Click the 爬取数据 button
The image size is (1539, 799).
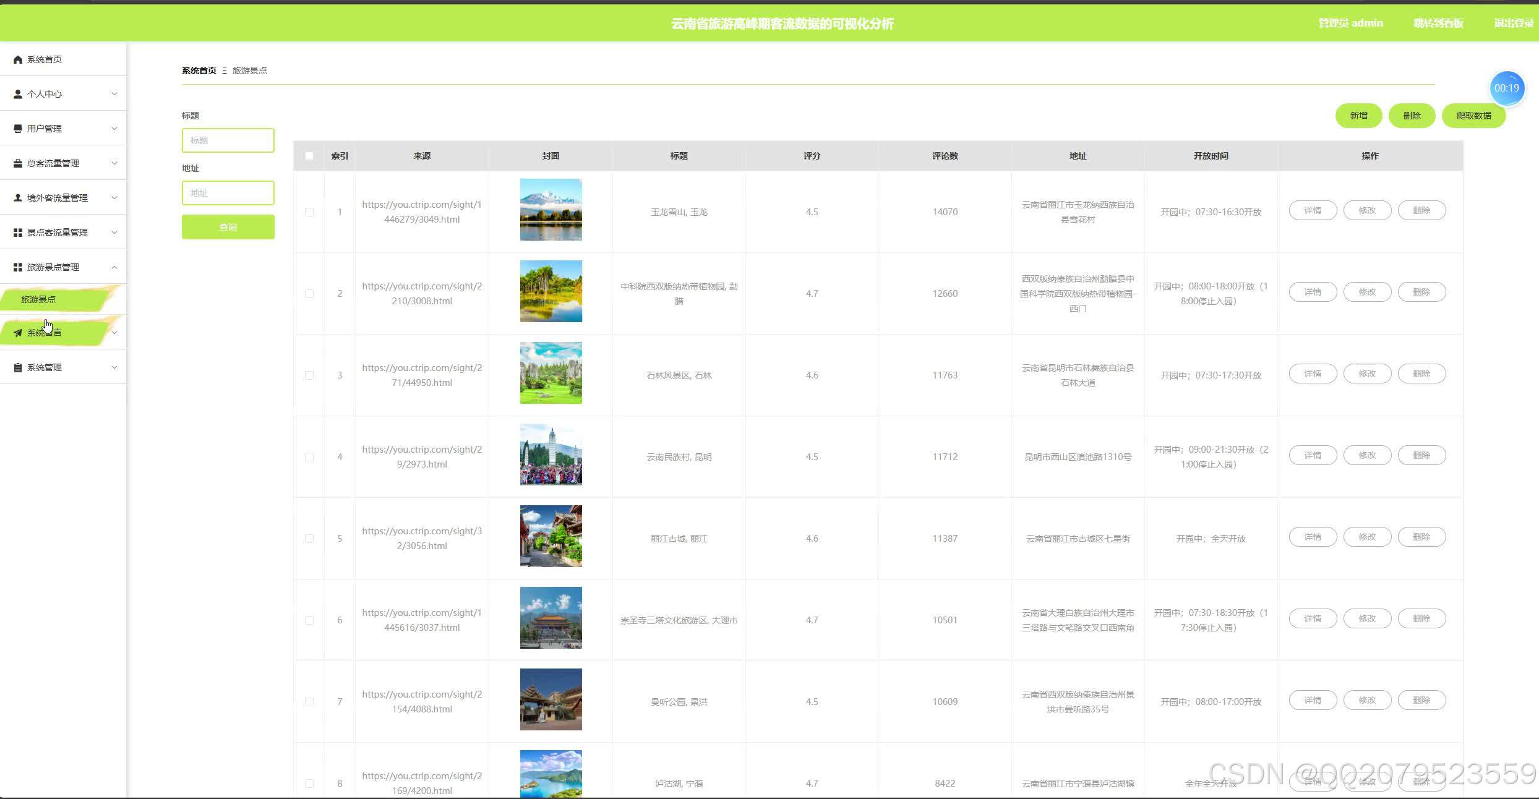pos(1473,116)
